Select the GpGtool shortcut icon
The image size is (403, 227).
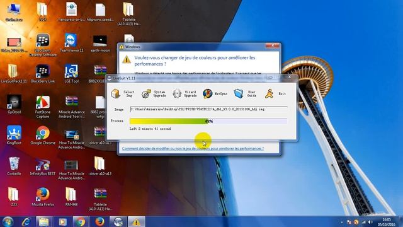click(14, 105)
